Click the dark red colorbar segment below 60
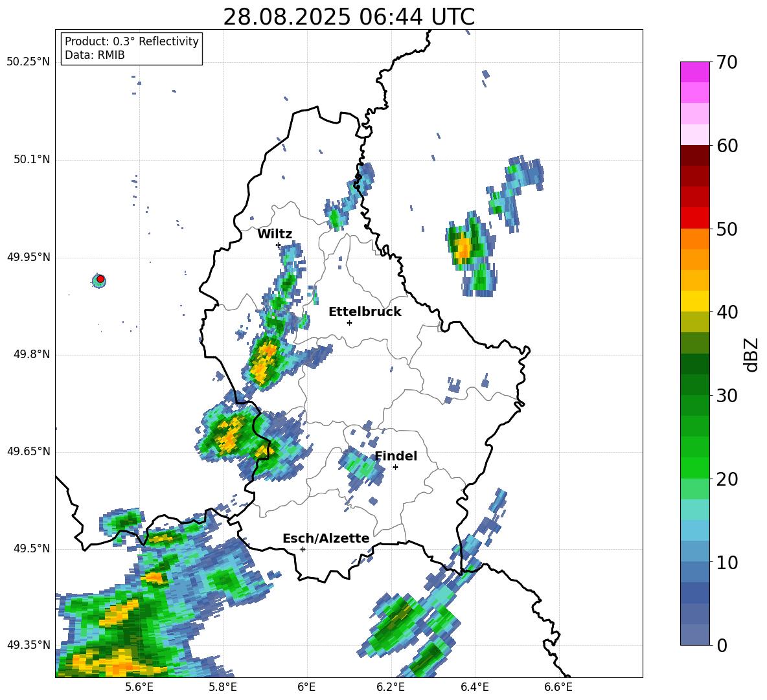The width and height of the screenshot is (767, 700). click(694, 155)
